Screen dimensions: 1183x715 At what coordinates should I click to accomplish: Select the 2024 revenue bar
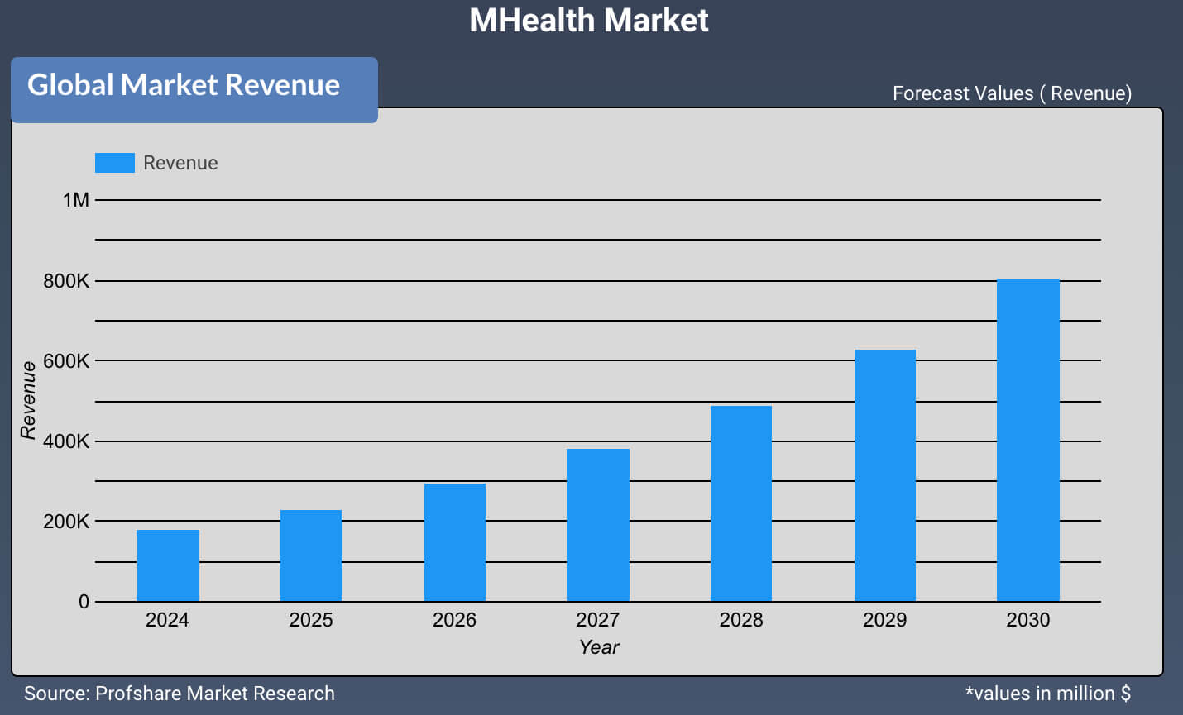[x=168, y=565]
